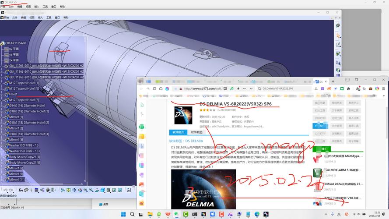Select the 软件简介 tab

click(x=178, y=132)
